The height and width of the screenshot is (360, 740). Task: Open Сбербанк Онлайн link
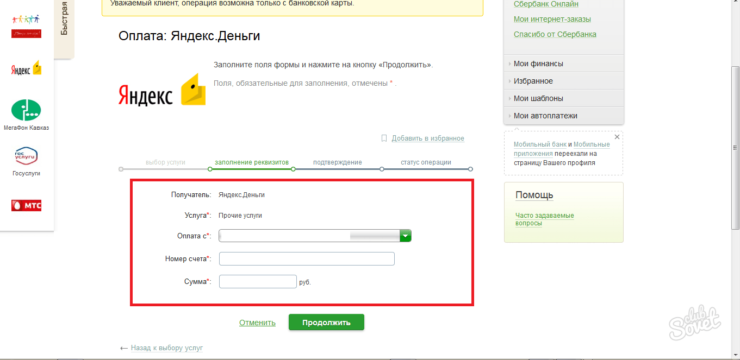[546, 4]
